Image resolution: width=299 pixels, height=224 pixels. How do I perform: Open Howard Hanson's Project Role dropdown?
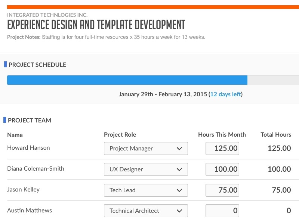[x=146, y=148]
